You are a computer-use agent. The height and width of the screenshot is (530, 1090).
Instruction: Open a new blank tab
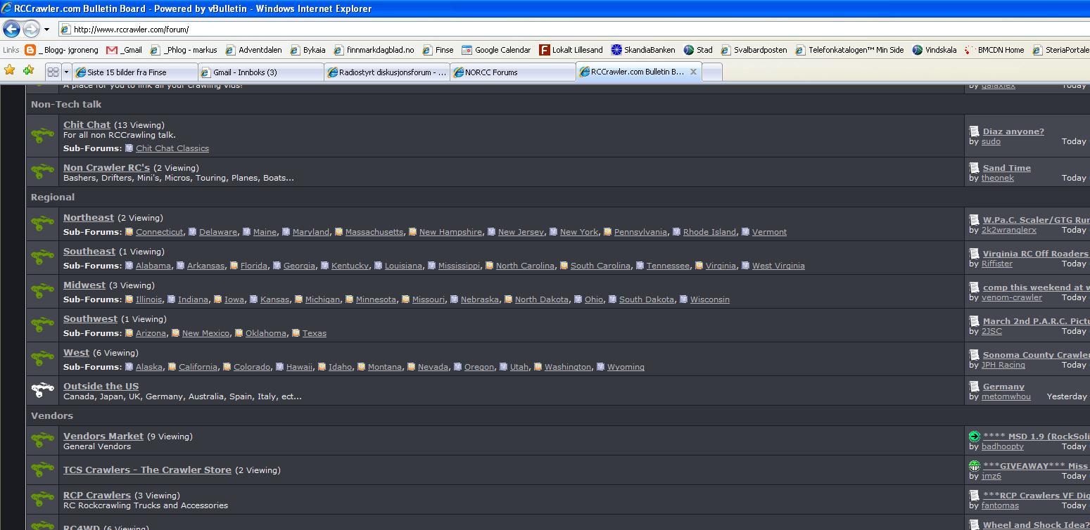[712, 72]
